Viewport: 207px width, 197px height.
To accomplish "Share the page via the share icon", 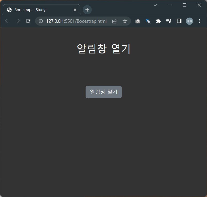I will point(114,21).
